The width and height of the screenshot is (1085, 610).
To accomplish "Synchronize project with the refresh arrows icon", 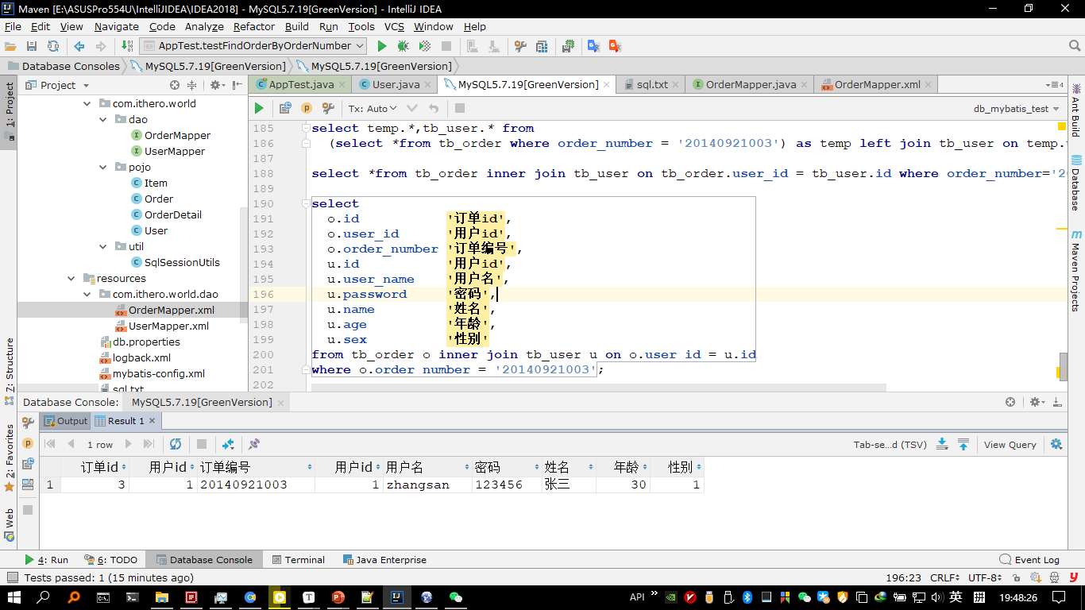I will (x=52, y=46).
